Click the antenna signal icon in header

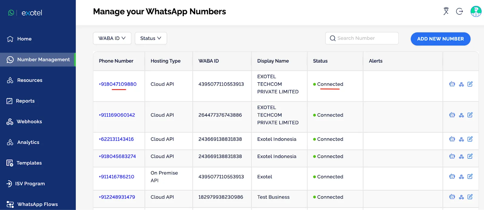[446, 11]
